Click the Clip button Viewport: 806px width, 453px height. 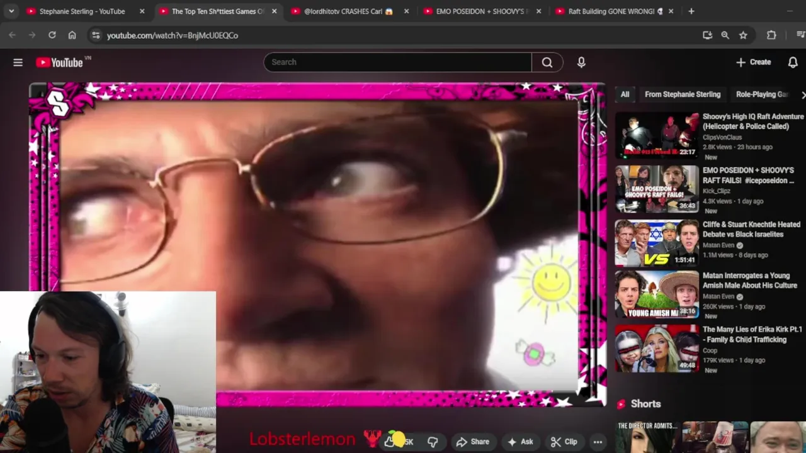[x=564, y=442]
